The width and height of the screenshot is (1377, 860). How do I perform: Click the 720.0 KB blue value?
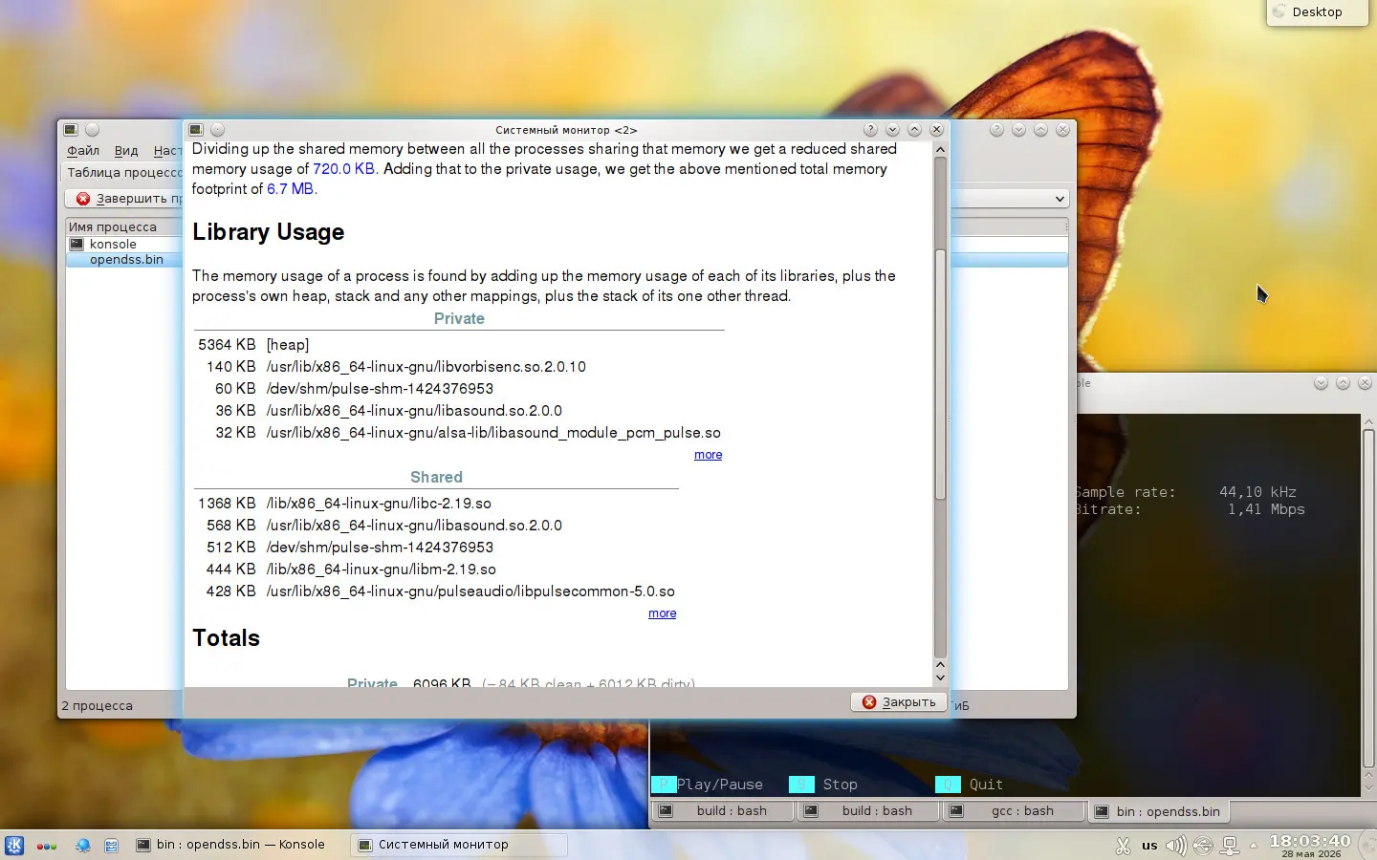click(343, 169)
